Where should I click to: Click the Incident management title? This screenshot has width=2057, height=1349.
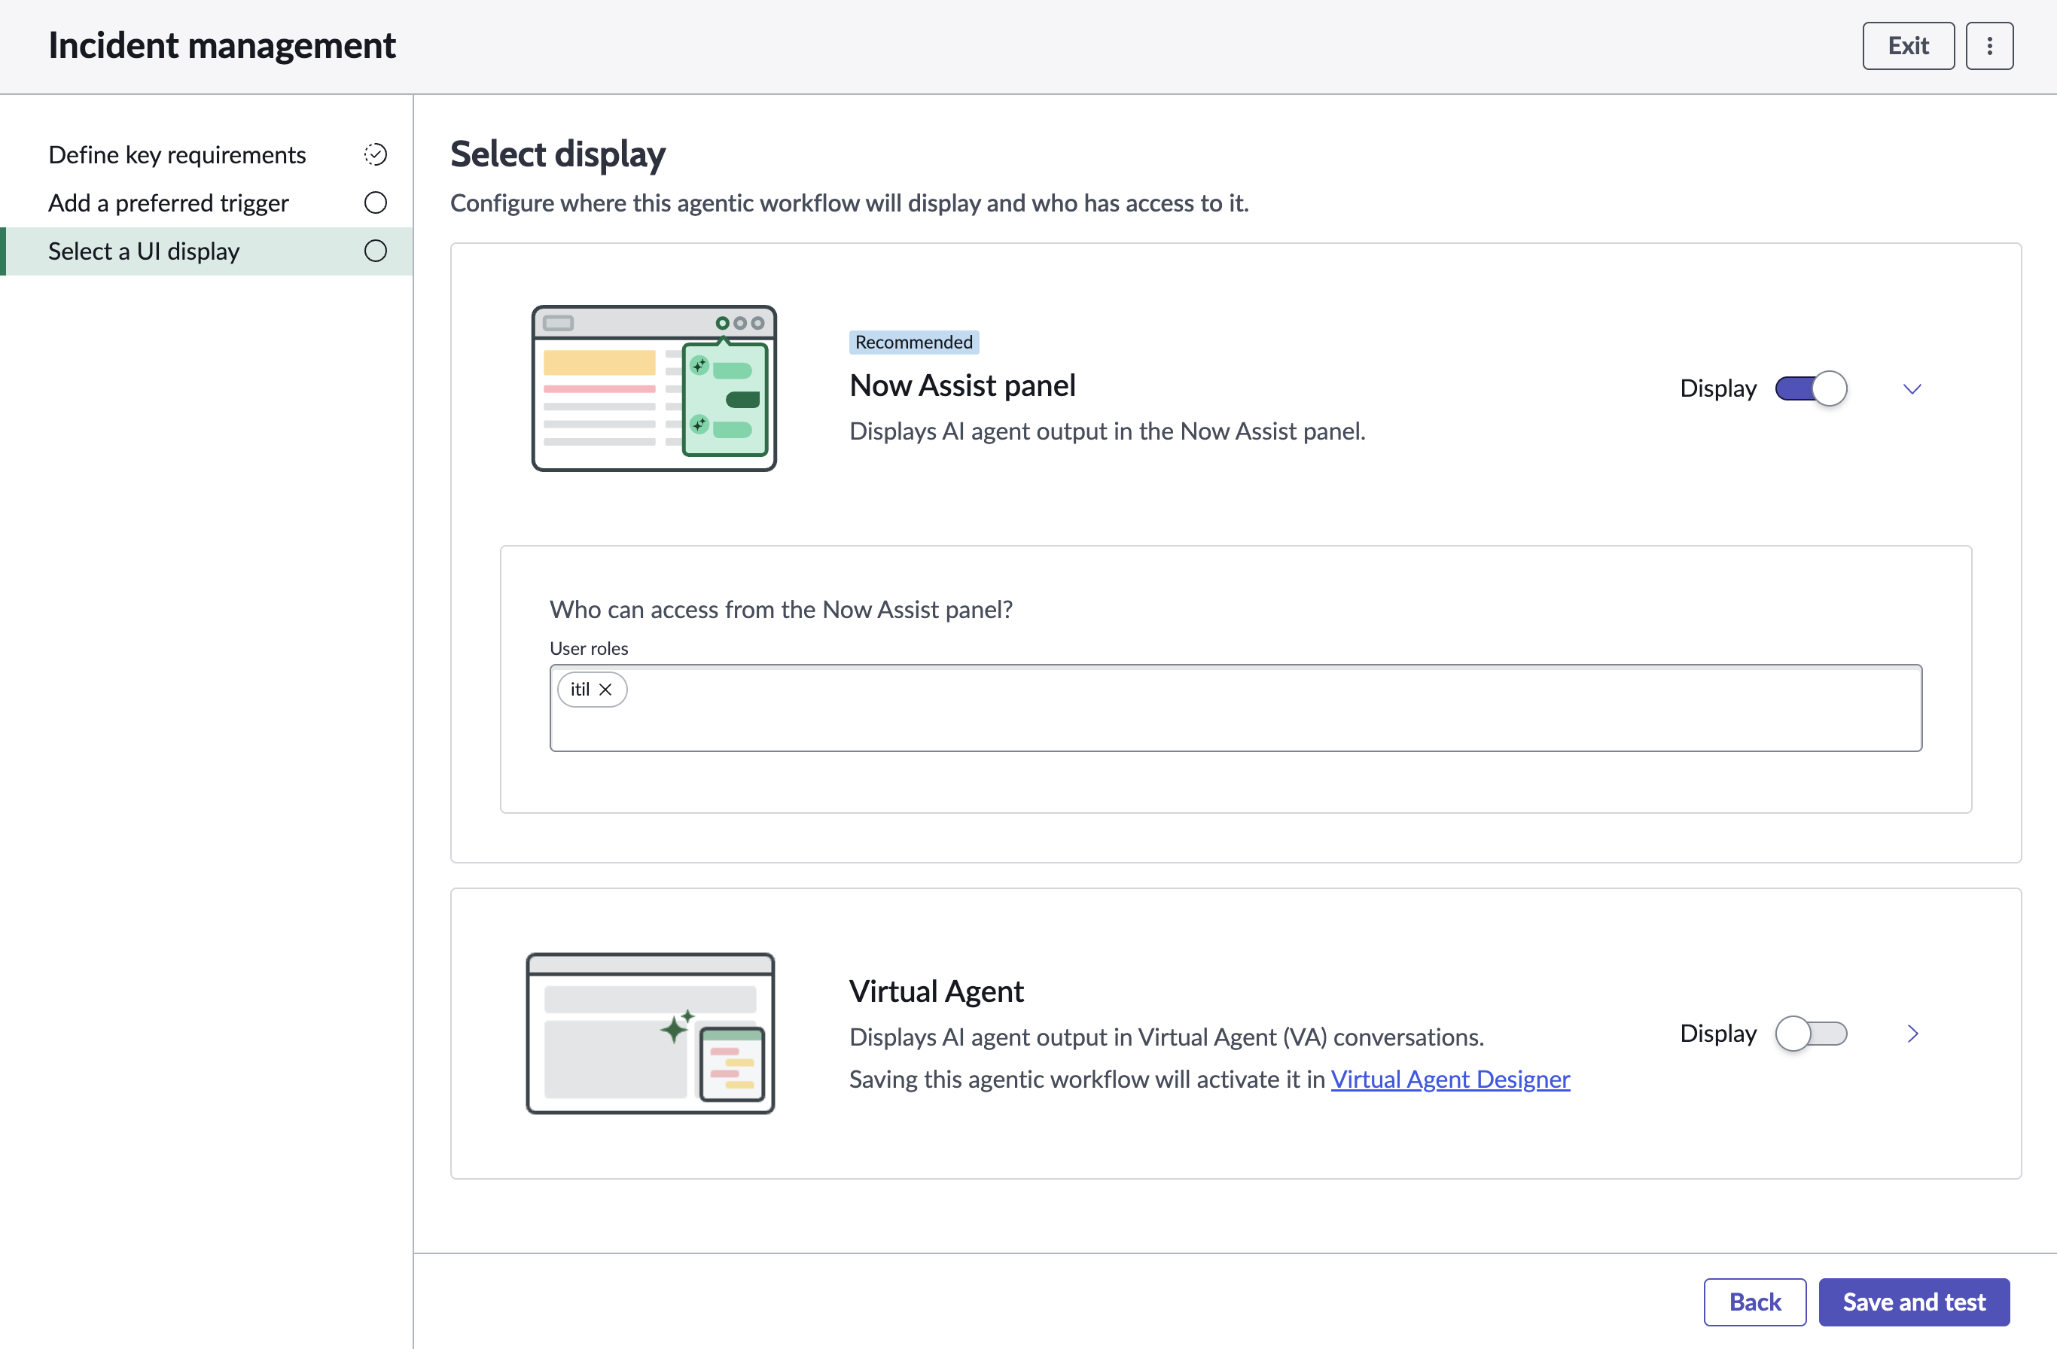[222, 46]
